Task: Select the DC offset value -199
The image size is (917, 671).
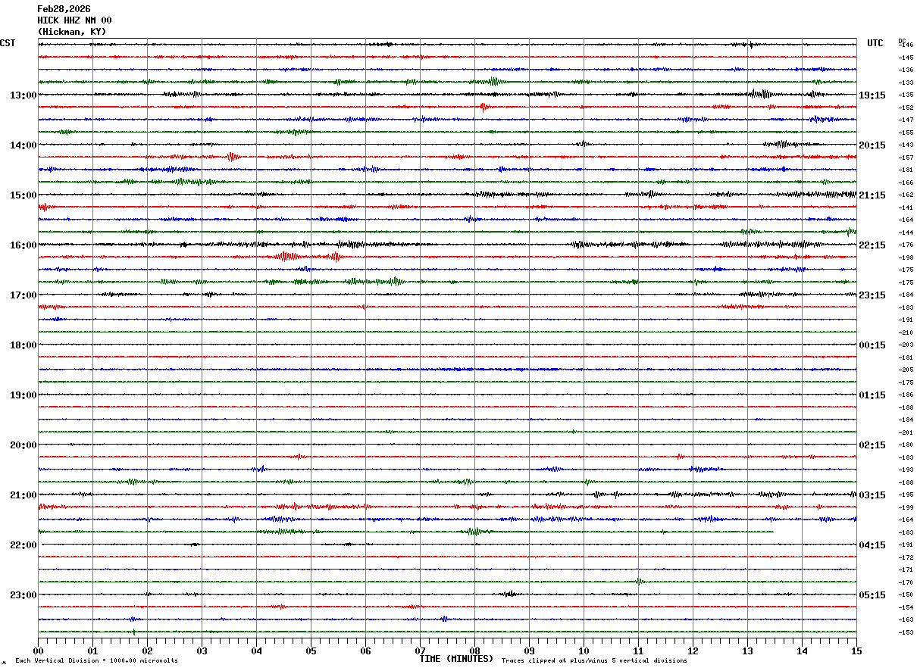Action: [x=906, y=507]
